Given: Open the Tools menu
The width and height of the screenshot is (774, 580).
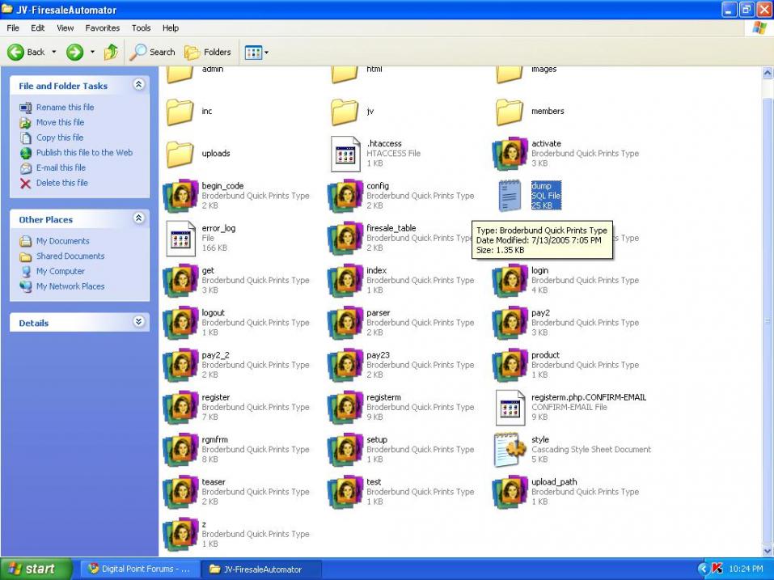Looking at the screenshot, I should (141, 28).
